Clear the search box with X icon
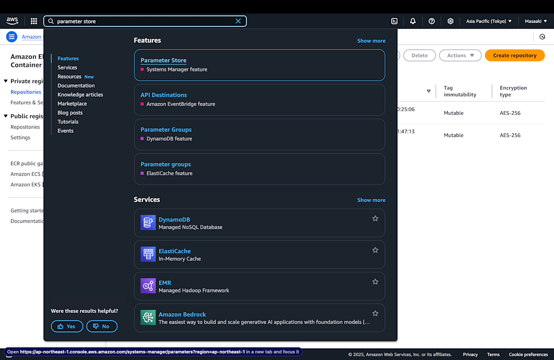 pyautogui.click(x=238, y=21)
